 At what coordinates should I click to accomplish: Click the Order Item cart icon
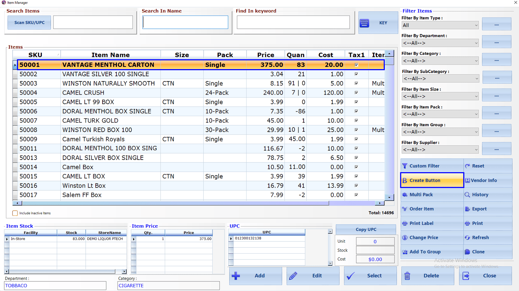pos(404,209)
